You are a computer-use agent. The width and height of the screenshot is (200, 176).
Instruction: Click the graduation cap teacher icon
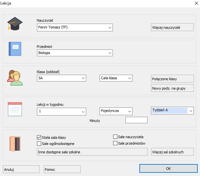coord(15,24)
